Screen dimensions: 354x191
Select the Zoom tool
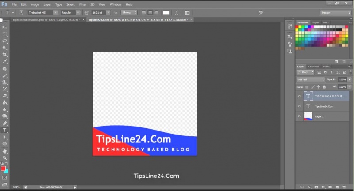pos(4,158)
